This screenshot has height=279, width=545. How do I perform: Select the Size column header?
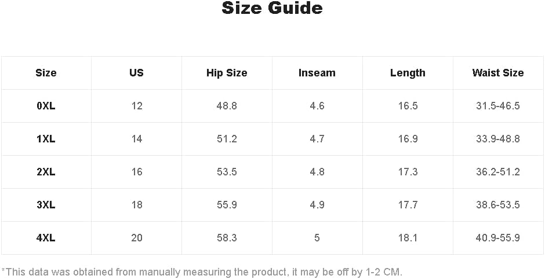pyautogui.click(x=46, y=73)
